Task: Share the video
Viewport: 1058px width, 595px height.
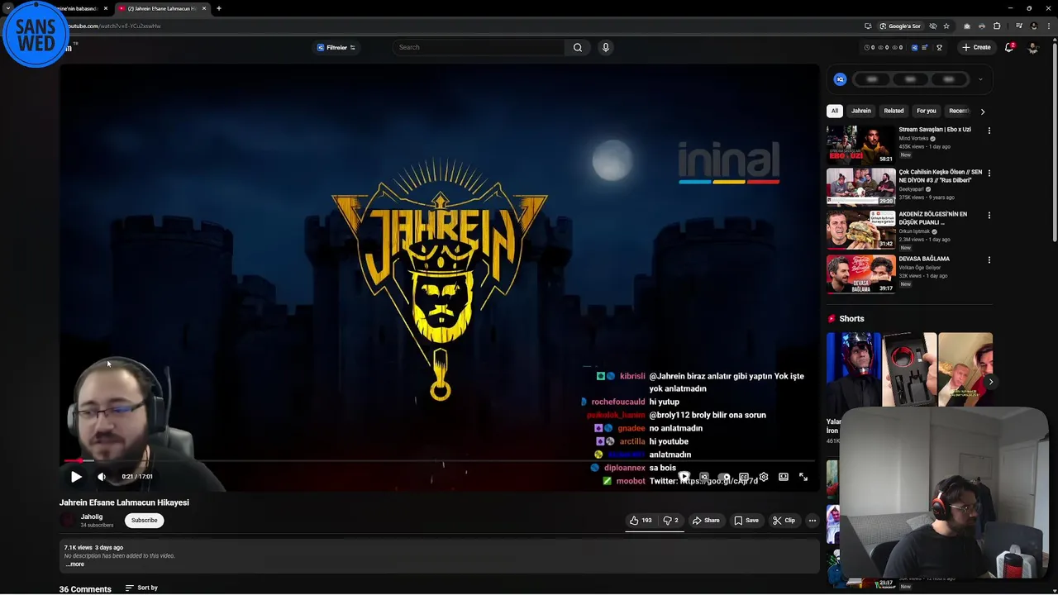Action: coord(706,521)
